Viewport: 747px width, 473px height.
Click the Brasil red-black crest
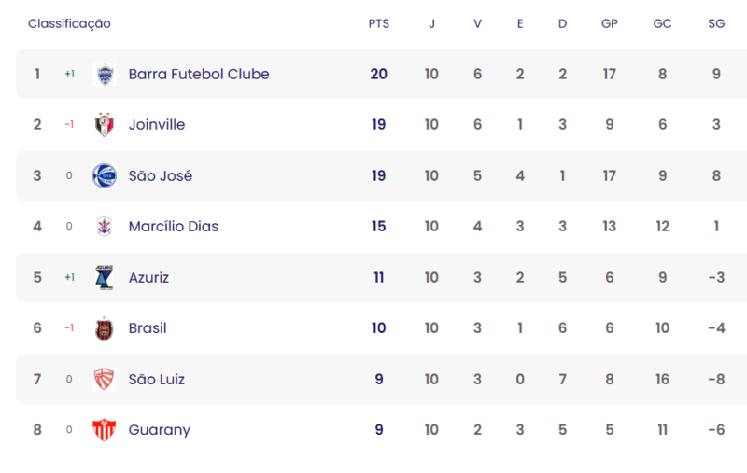pos(105,328)
